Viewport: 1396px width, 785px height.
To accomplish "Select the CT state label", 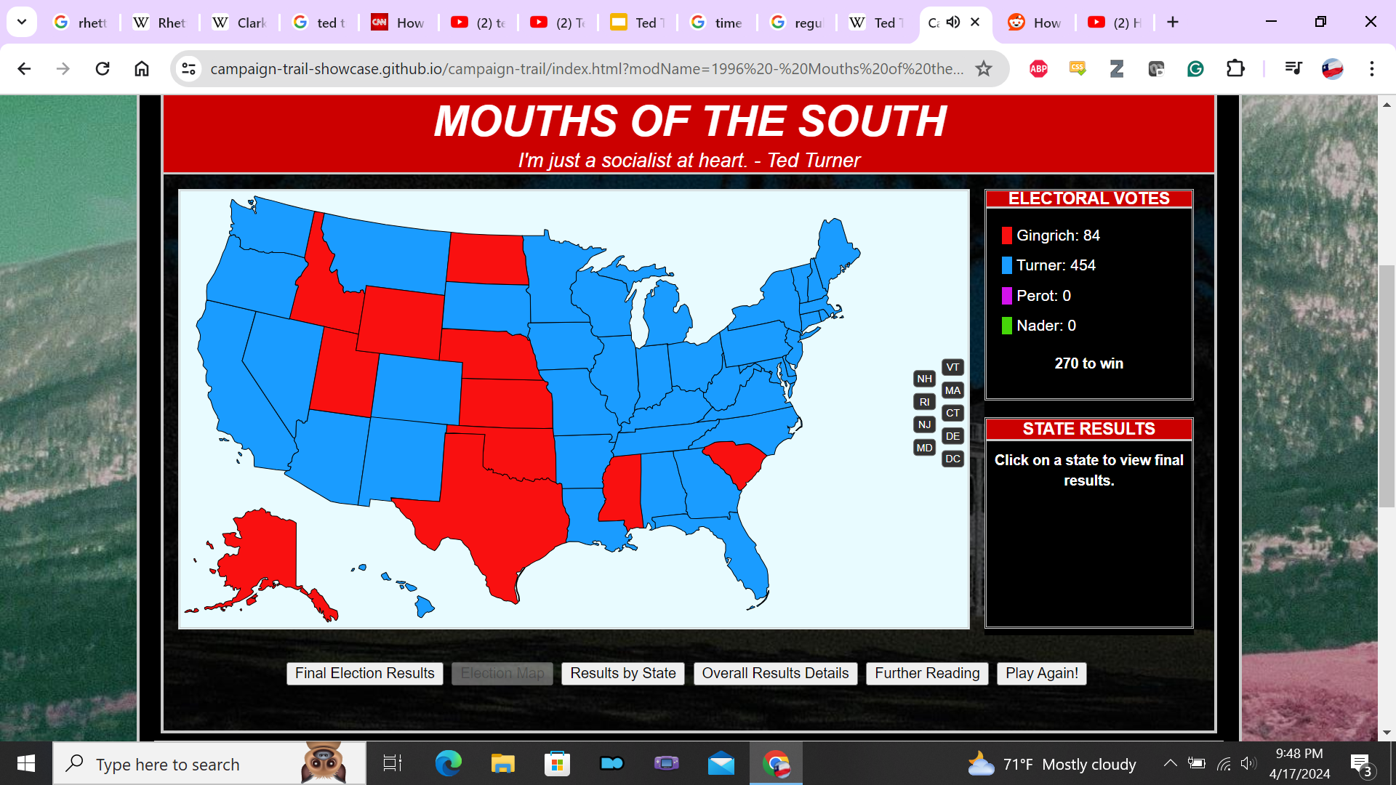I will pyautogui.click(x=952, y=413).
